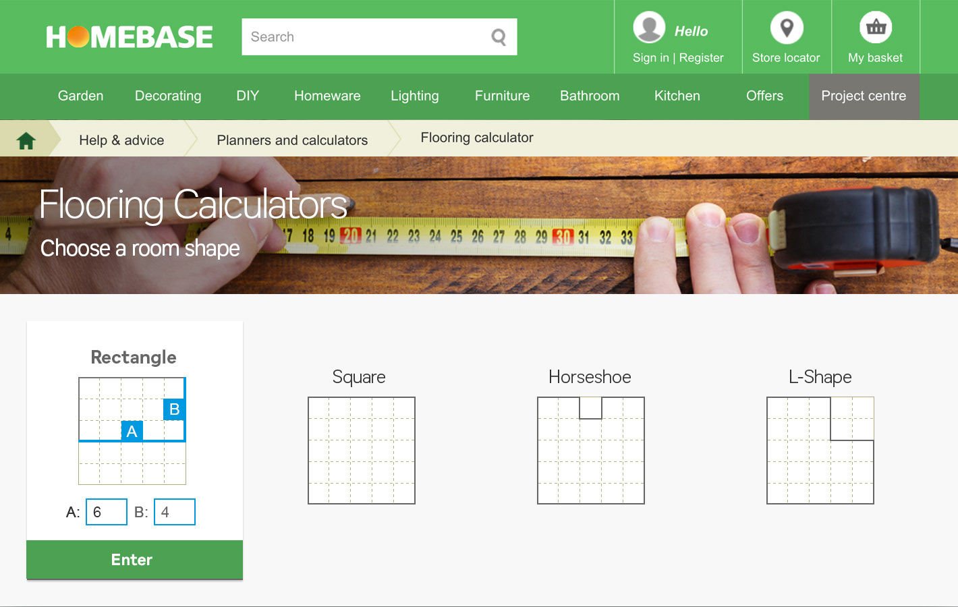Click the blue B marker in Rectangle diagram
958x607 pixels.
[x=174, y=409]
